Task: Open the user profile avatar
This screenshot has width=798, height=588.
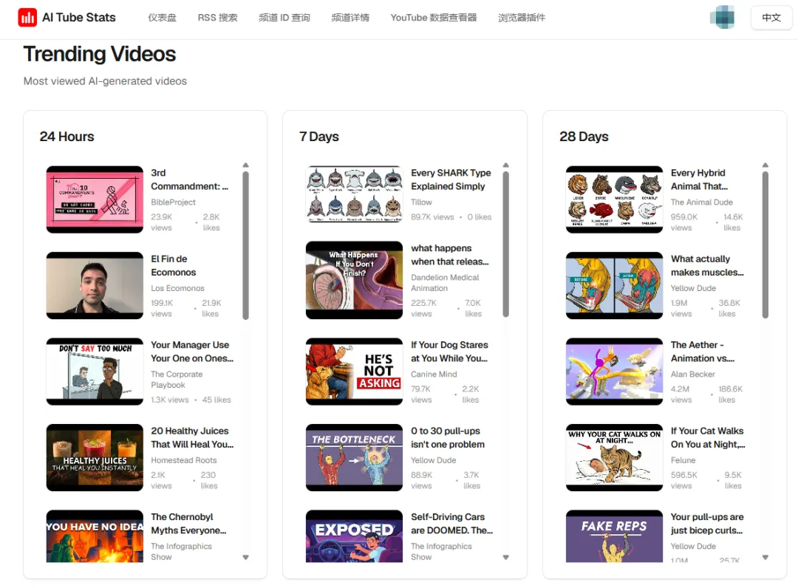Action: [722, 17]
